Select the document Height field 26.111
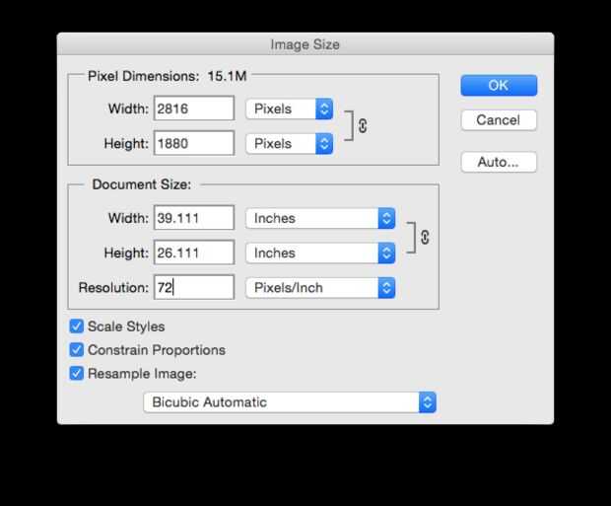Image resolution: width=611 pixels, height=506 pixels. point(194,253)
